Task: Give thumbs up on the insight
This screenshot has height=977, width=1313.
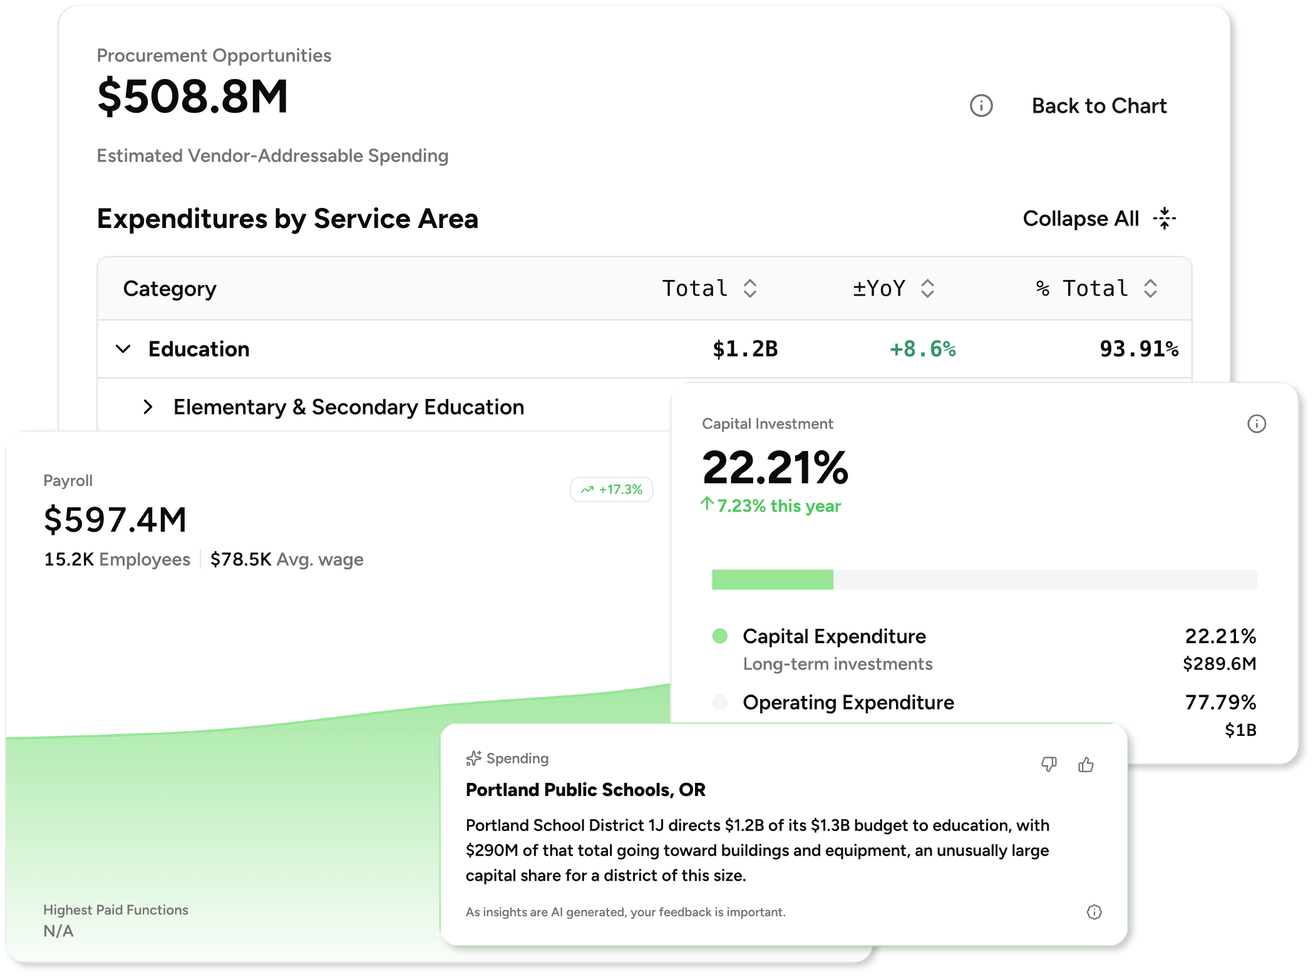Action: (x=1086, y=764)
